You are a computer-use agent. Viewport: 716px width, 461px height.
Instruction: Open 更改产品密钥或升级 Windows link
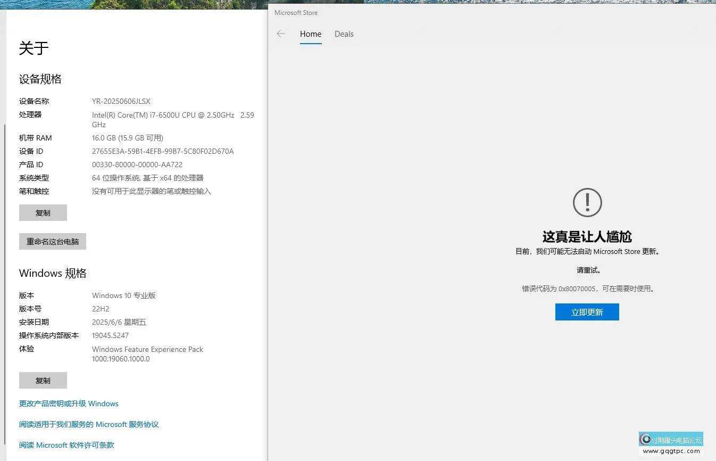click(x=68, y=404)
